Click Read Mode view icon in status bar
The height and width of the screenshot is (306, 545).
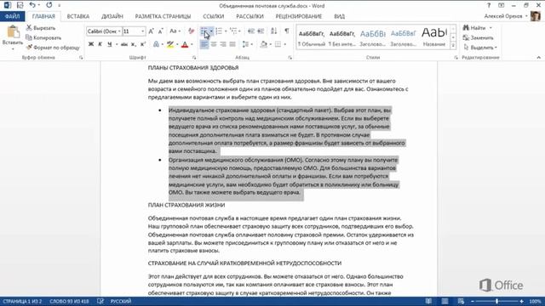[428, 301]
